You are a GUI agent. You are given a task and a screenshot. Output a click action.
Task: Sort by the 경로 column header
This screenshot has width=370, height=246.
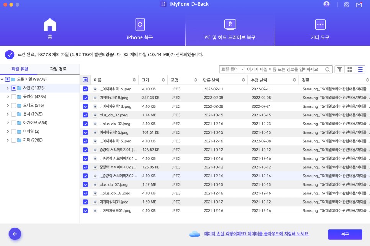(334, 80)
